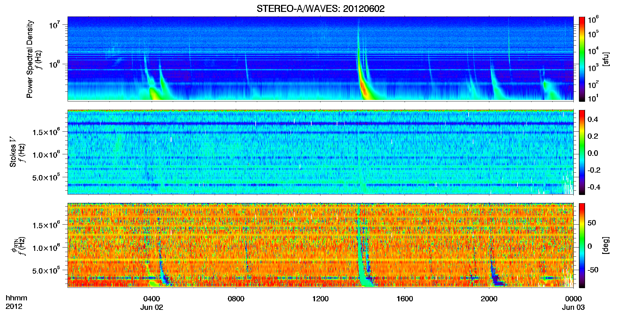The width and height of the screenshot is (641, 330).
Task: Click the hhmm axis unit label
Action: (17, 298)
